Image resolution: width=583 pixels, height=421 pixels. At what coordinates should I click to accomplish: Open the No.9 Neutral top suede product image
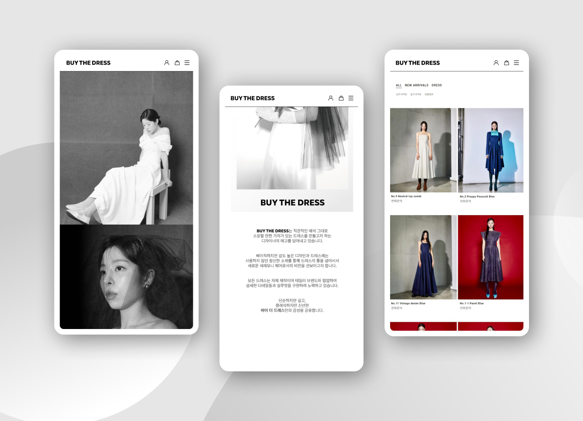point(423,150)
